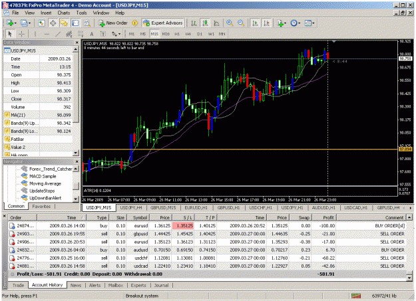Image resolution: width=416 pixels, height=301 pixels.
Task: Select MACD Sample expert advisor
Action: [43, 176]
